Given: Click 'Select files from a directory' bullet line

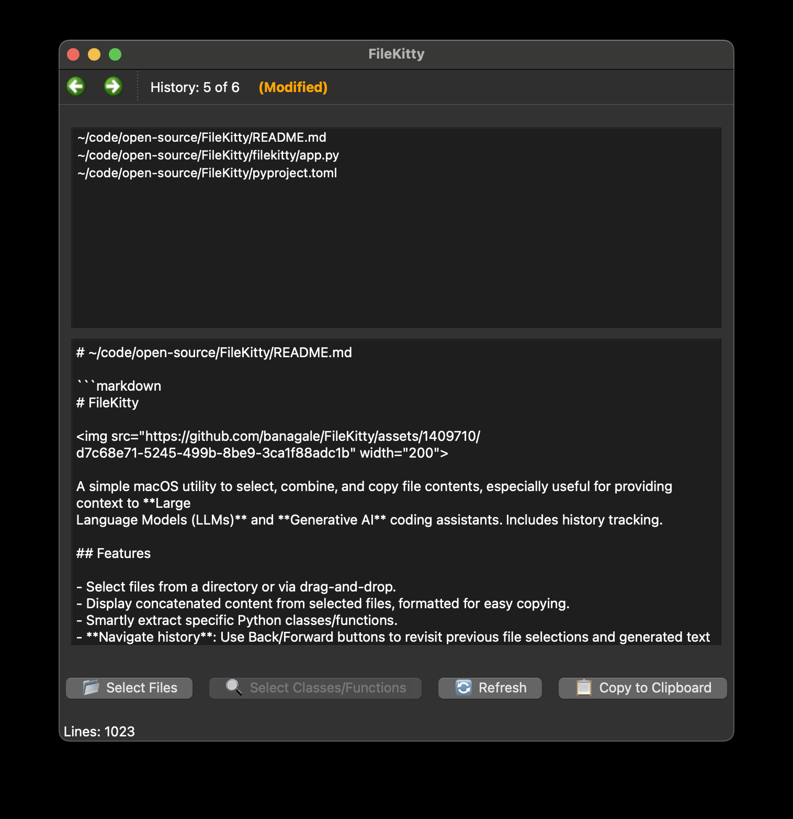Looking at the screenshot, I should click(236, 587).
